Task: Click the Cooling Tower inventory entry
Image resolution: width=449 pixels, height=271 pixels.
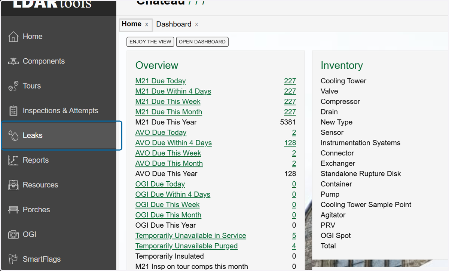Action: coord(343,81)
